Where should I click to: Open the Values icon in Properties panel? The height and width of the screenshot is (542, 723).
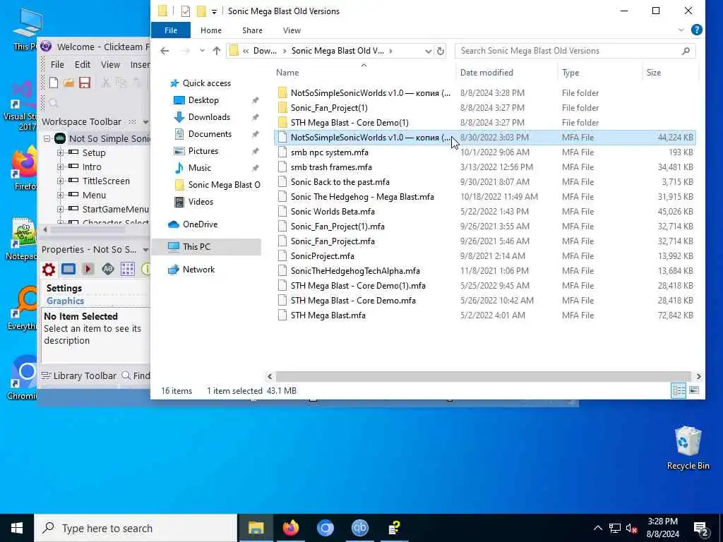pos(108,269)
